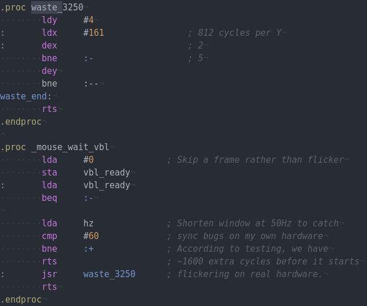
Task: Click the sta vbl_ready operand
Action: pyautogui.click(x=107, y=172)
